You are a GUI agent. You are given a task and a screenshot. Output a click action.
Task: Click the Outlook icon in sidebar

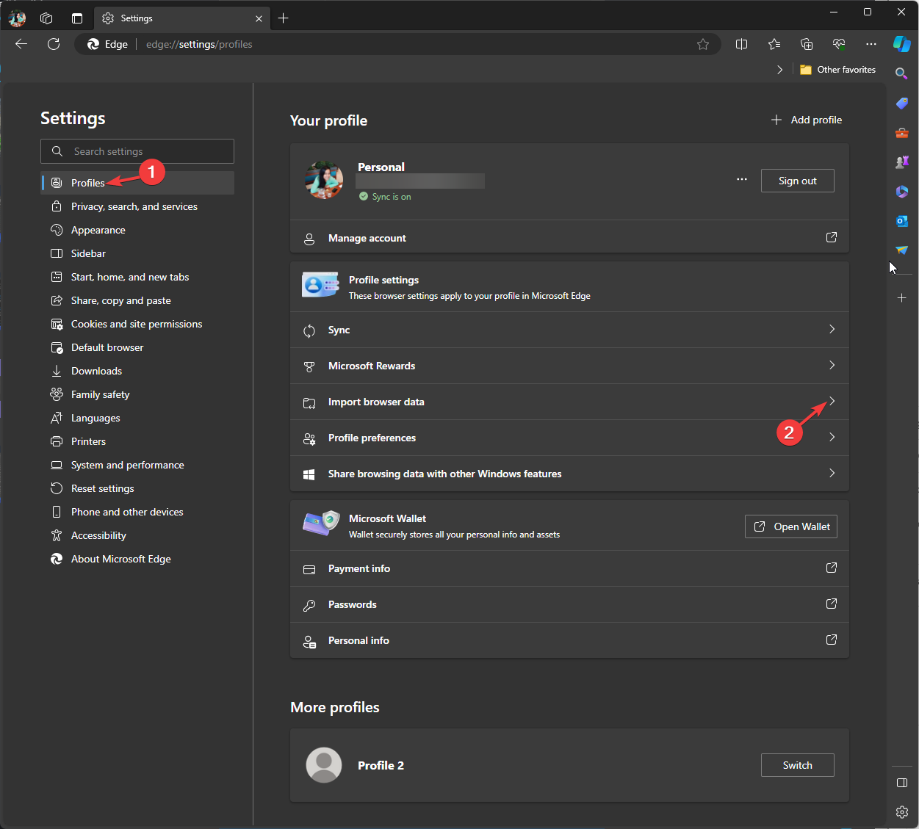(x=901, y=221)
